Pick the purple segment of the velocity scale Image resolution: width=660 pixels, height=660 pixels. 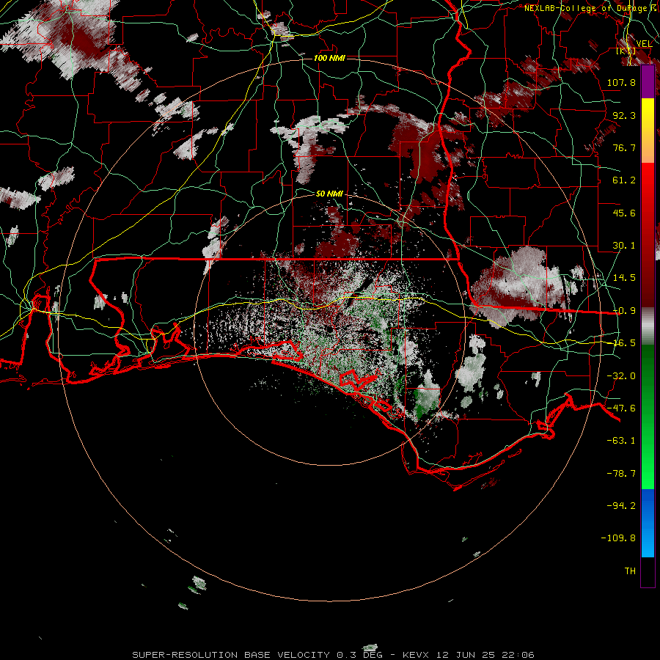[648, 82]
